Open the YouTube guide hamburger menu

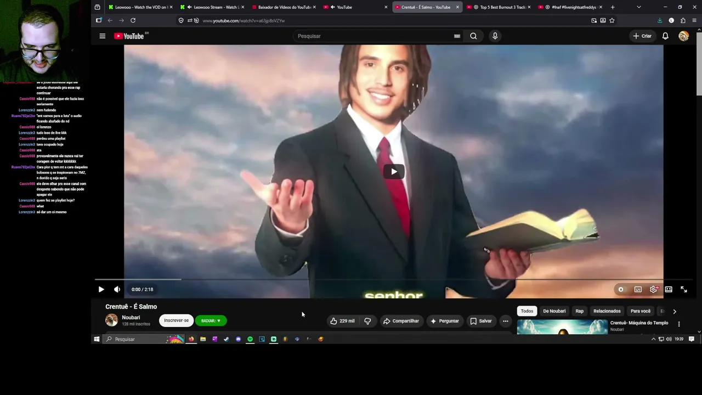tap(102, 36)
